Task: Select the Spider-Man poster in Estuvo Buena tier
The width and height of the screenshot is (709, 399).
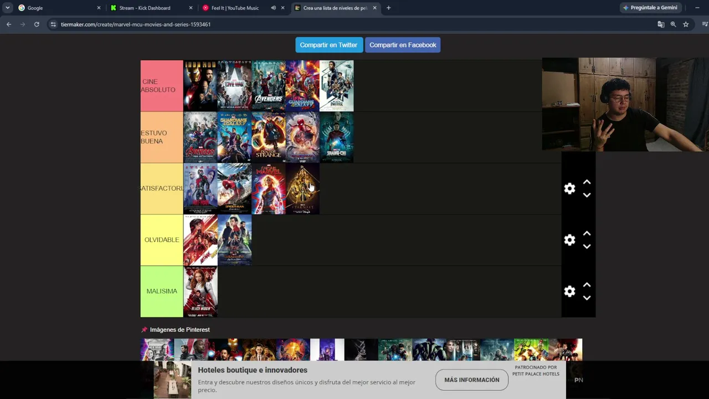Action: click(302, 137)
